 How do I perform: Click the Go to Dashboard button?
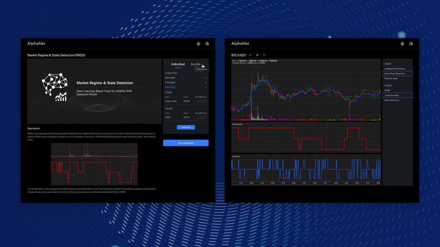pyautogui.click(x=186, y=143)
